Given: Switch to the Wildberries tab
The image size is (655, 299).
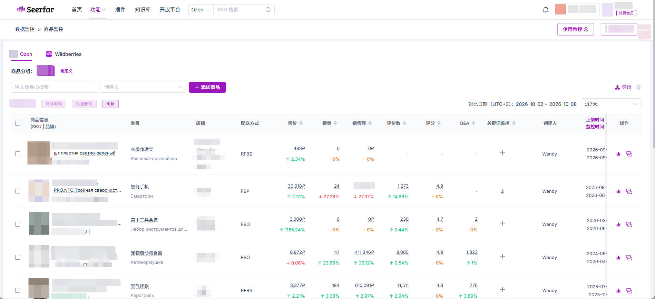Looking at the screenshot, I should 64,54.
